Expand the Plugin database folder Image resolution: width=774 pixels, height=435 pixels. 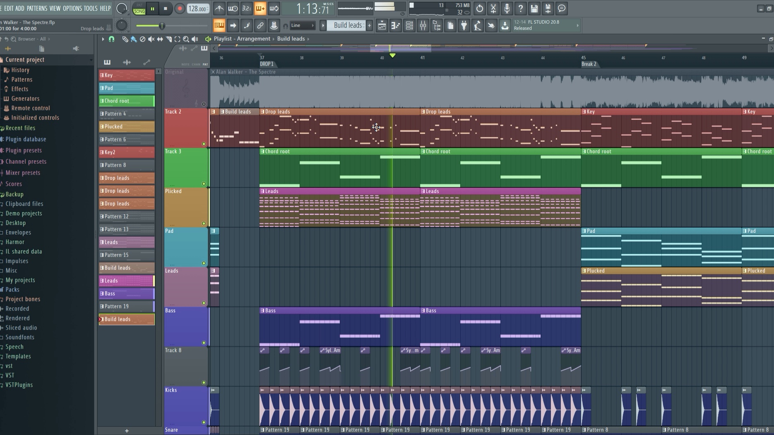coord(26,139)
